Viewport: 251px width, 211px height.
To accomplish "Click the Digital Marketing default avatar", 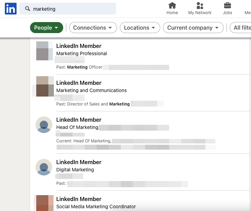I will (44, 167).
